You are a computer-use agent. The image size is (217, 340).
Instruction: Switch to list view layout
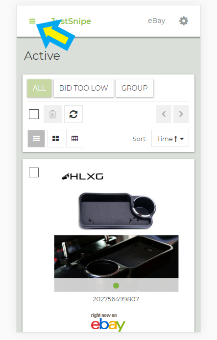36,139
